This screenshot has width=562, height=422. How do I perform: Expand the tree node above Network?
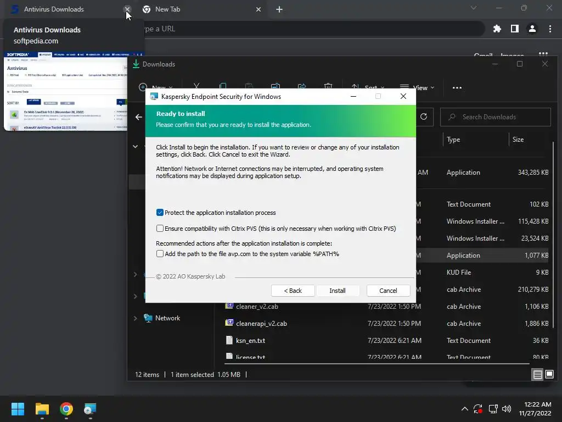[135, 296]
